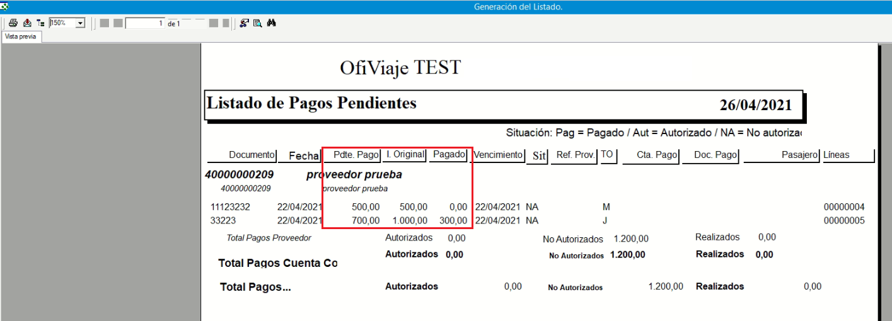Select document number 33223
892x321 pixels.
click(223, 220)
